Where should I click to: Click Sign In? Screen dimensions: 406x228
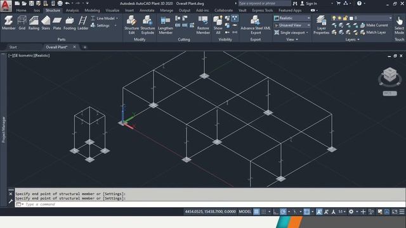tap(311, 3)
